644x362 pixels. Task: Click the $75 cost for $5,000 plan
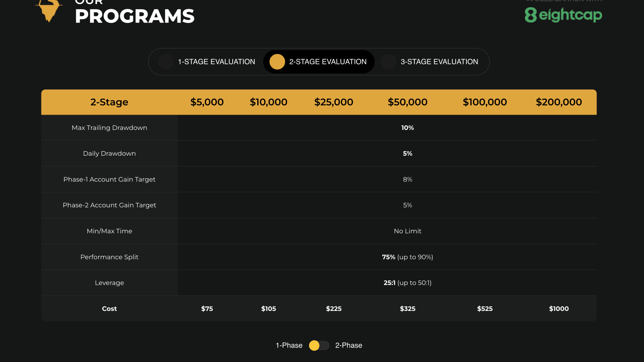207,309
